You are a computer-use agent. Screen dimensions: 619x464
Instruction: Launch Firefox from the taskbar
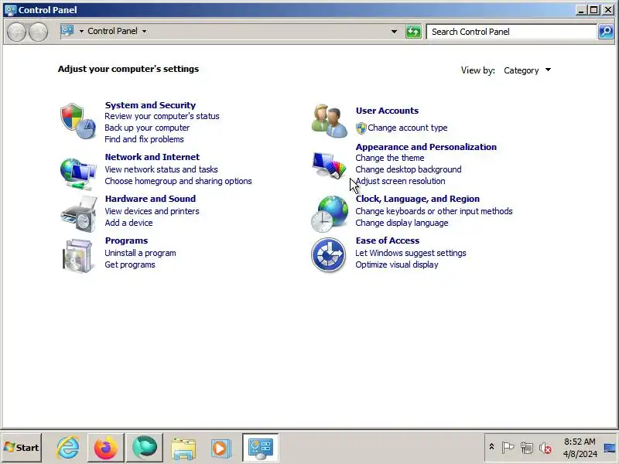click(106, 448)
